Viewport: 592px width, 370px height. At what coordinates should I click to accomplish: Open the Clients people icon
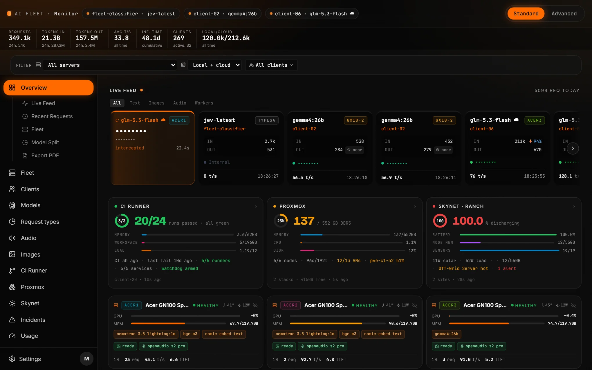click(12, 189)
